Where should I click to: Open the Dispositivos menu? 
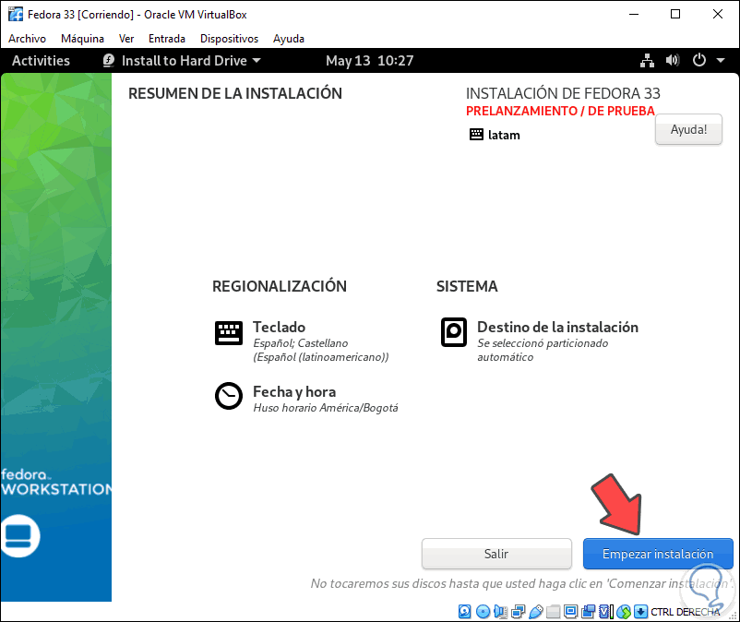tap(229, 39)
